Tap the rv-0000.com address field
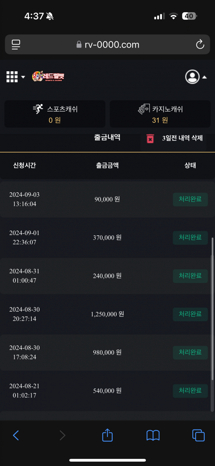The height and width of the screenshot is (466, 215). 107,44
